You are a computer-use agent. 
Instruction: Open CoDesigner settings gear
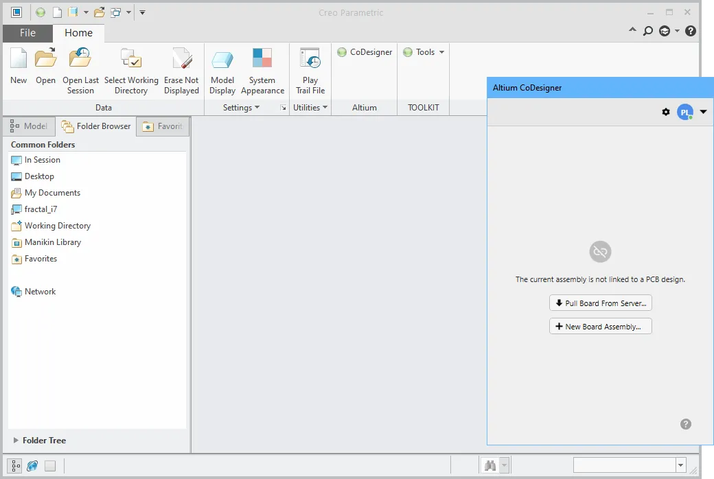[x=666, y=112]
